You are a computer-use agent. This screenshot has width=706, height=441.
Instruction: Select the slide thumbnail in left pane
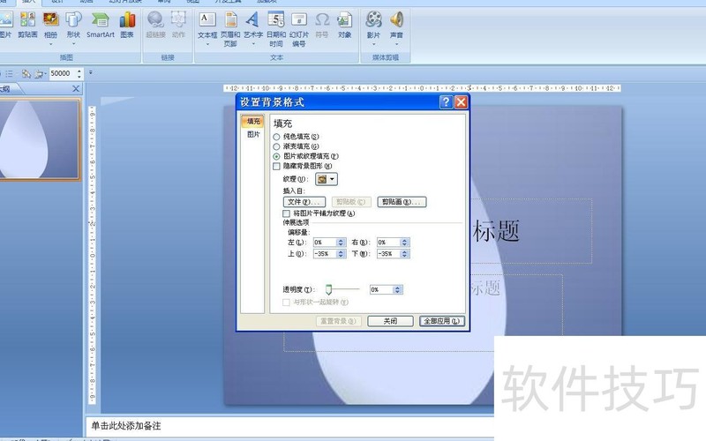40,139
